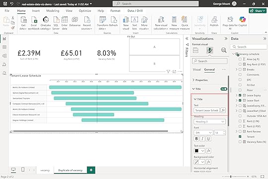Viewport: 268px width, 179px height.
Task: Switch to Table view in sidebar
Action: [4, 47]
